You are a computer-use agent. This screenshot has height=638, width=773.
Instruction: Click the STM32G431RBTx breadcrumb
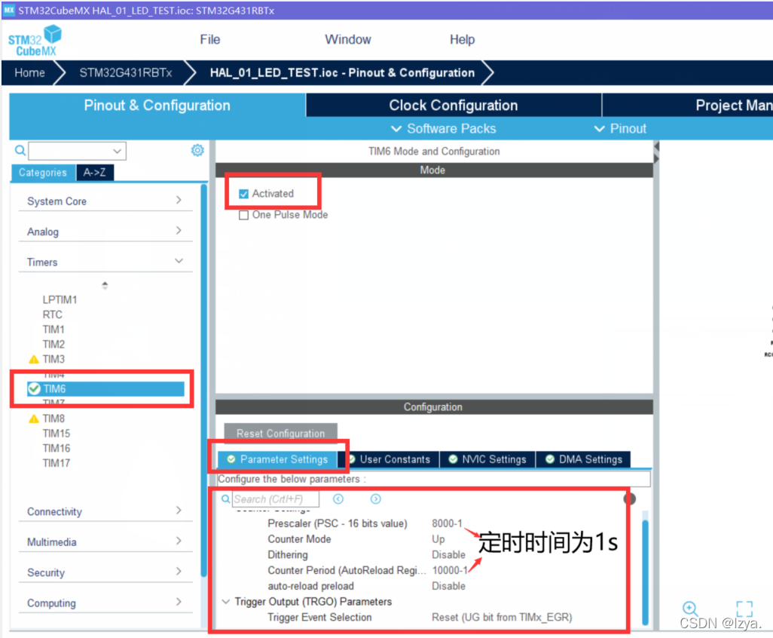(126, 73)
